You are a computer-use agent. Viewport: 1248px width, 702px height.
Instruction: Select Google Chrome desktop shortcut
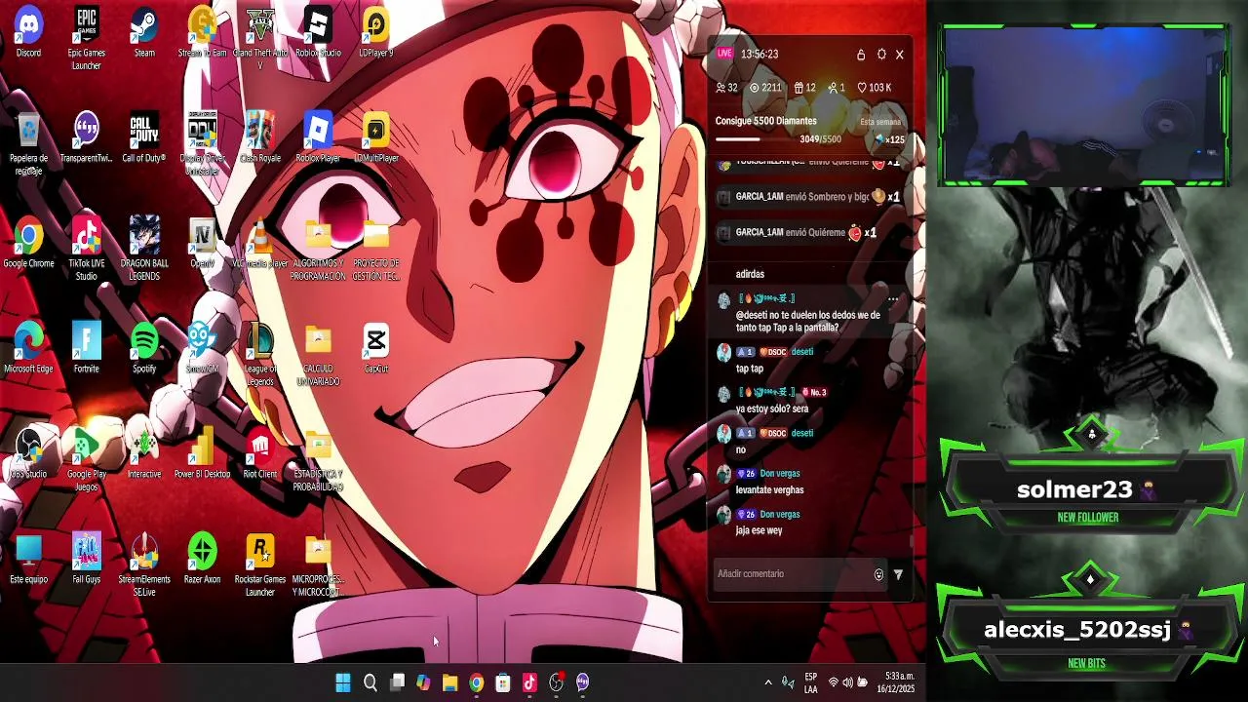pyautogui.click(x=28, y=243)
